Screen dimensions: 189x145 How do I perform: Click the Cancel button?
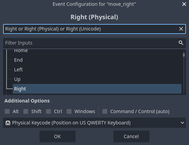tap(131, 136)
